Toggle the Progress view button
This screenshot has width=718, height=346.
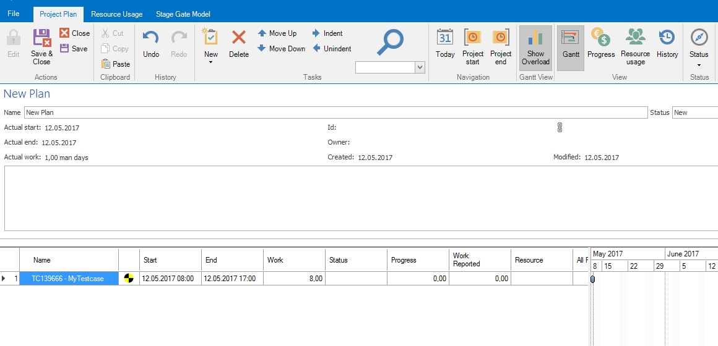(601, 39)
